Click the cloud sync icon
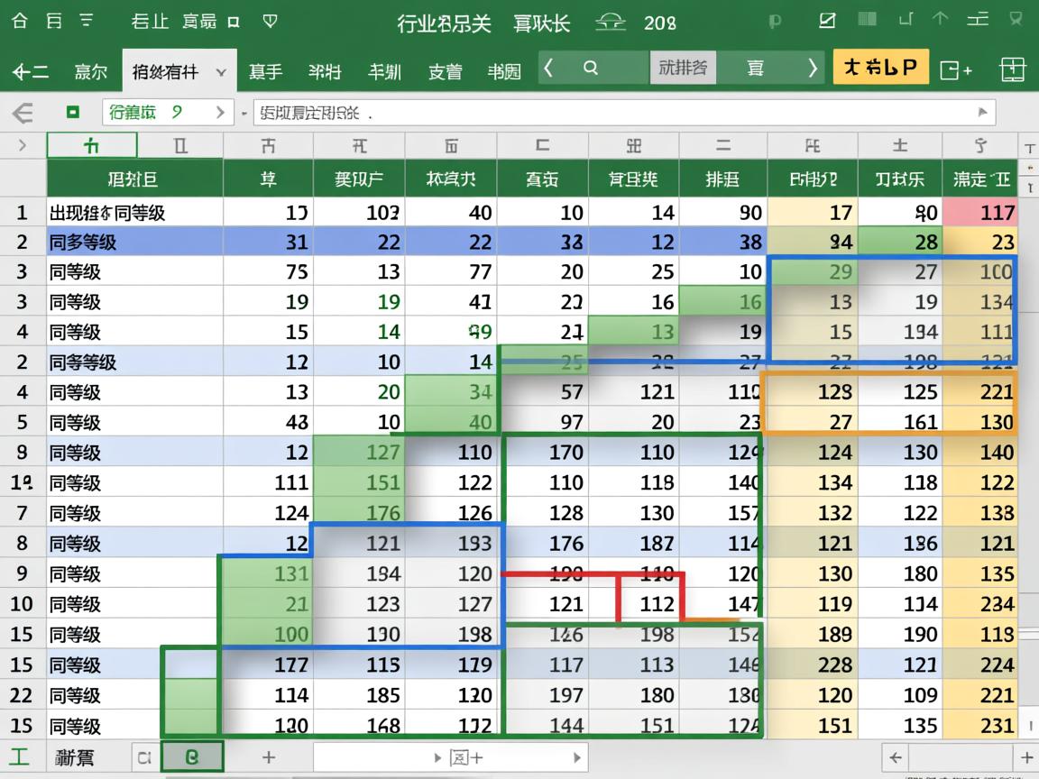 click(x=611, y=23)
